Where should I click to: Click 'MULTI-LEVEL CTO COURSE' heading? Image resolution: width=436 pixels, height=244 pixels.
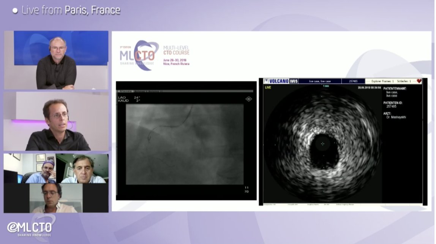[x=176, y=50]
